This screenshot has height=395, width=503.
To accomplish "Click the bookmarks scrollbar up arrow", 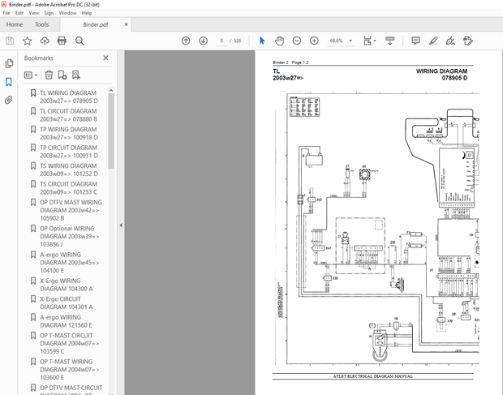I will pyautogui.click(x=111, y=90).
